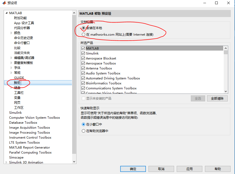Click the 全选 button
This screenshot has height=174, width=235.
[x=198, y=99]
